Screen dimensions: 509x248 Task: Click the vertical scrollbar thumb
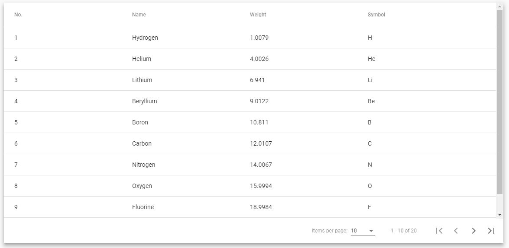click(499, 102)
